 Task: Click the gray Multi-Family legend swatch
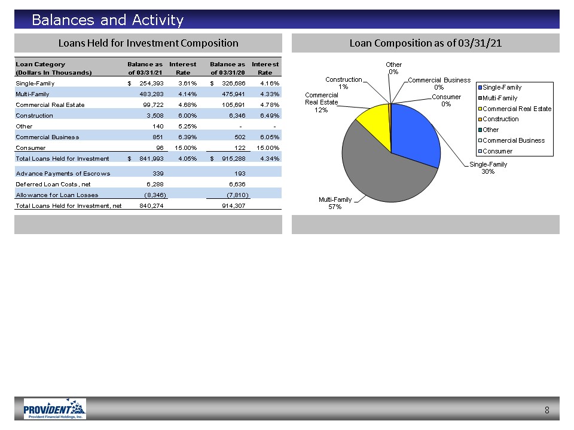[x=479, y=98]
